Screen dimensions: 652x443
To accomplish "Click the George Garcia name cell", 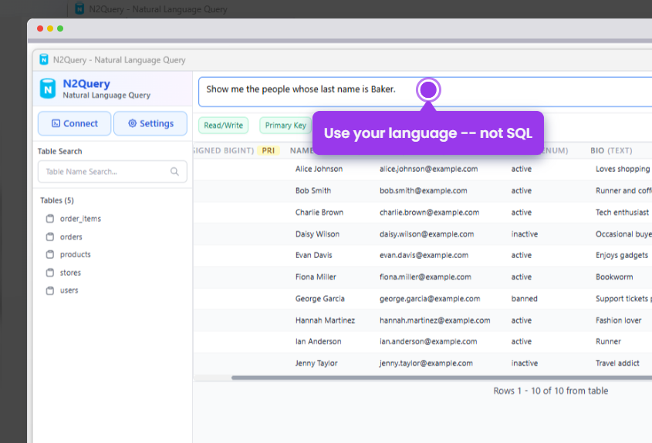I will point(319,298).
